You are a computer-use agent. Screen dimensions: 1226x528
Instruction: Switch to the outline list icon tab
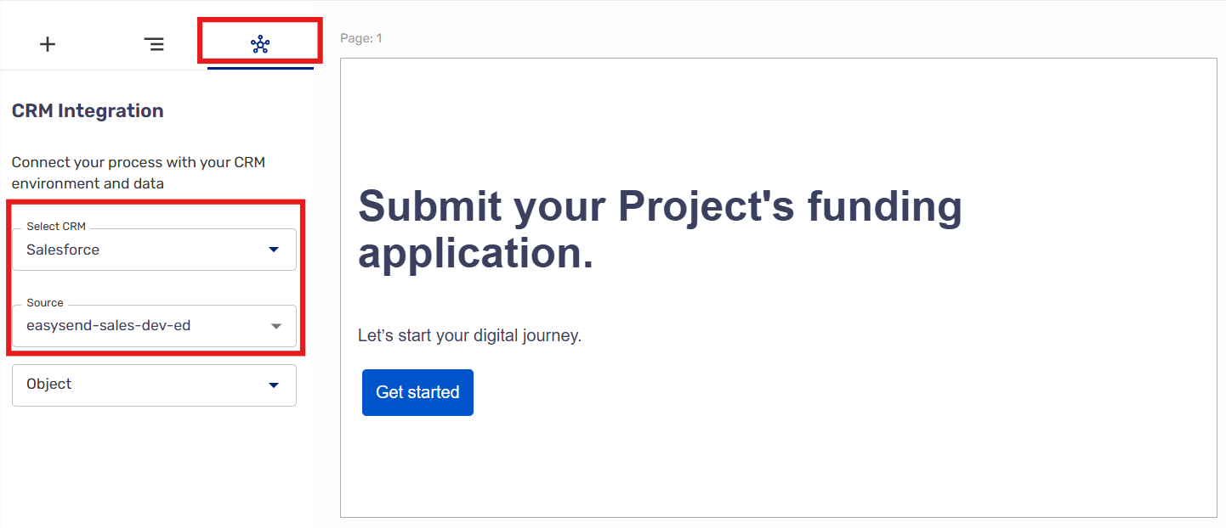tap(154, 44)
